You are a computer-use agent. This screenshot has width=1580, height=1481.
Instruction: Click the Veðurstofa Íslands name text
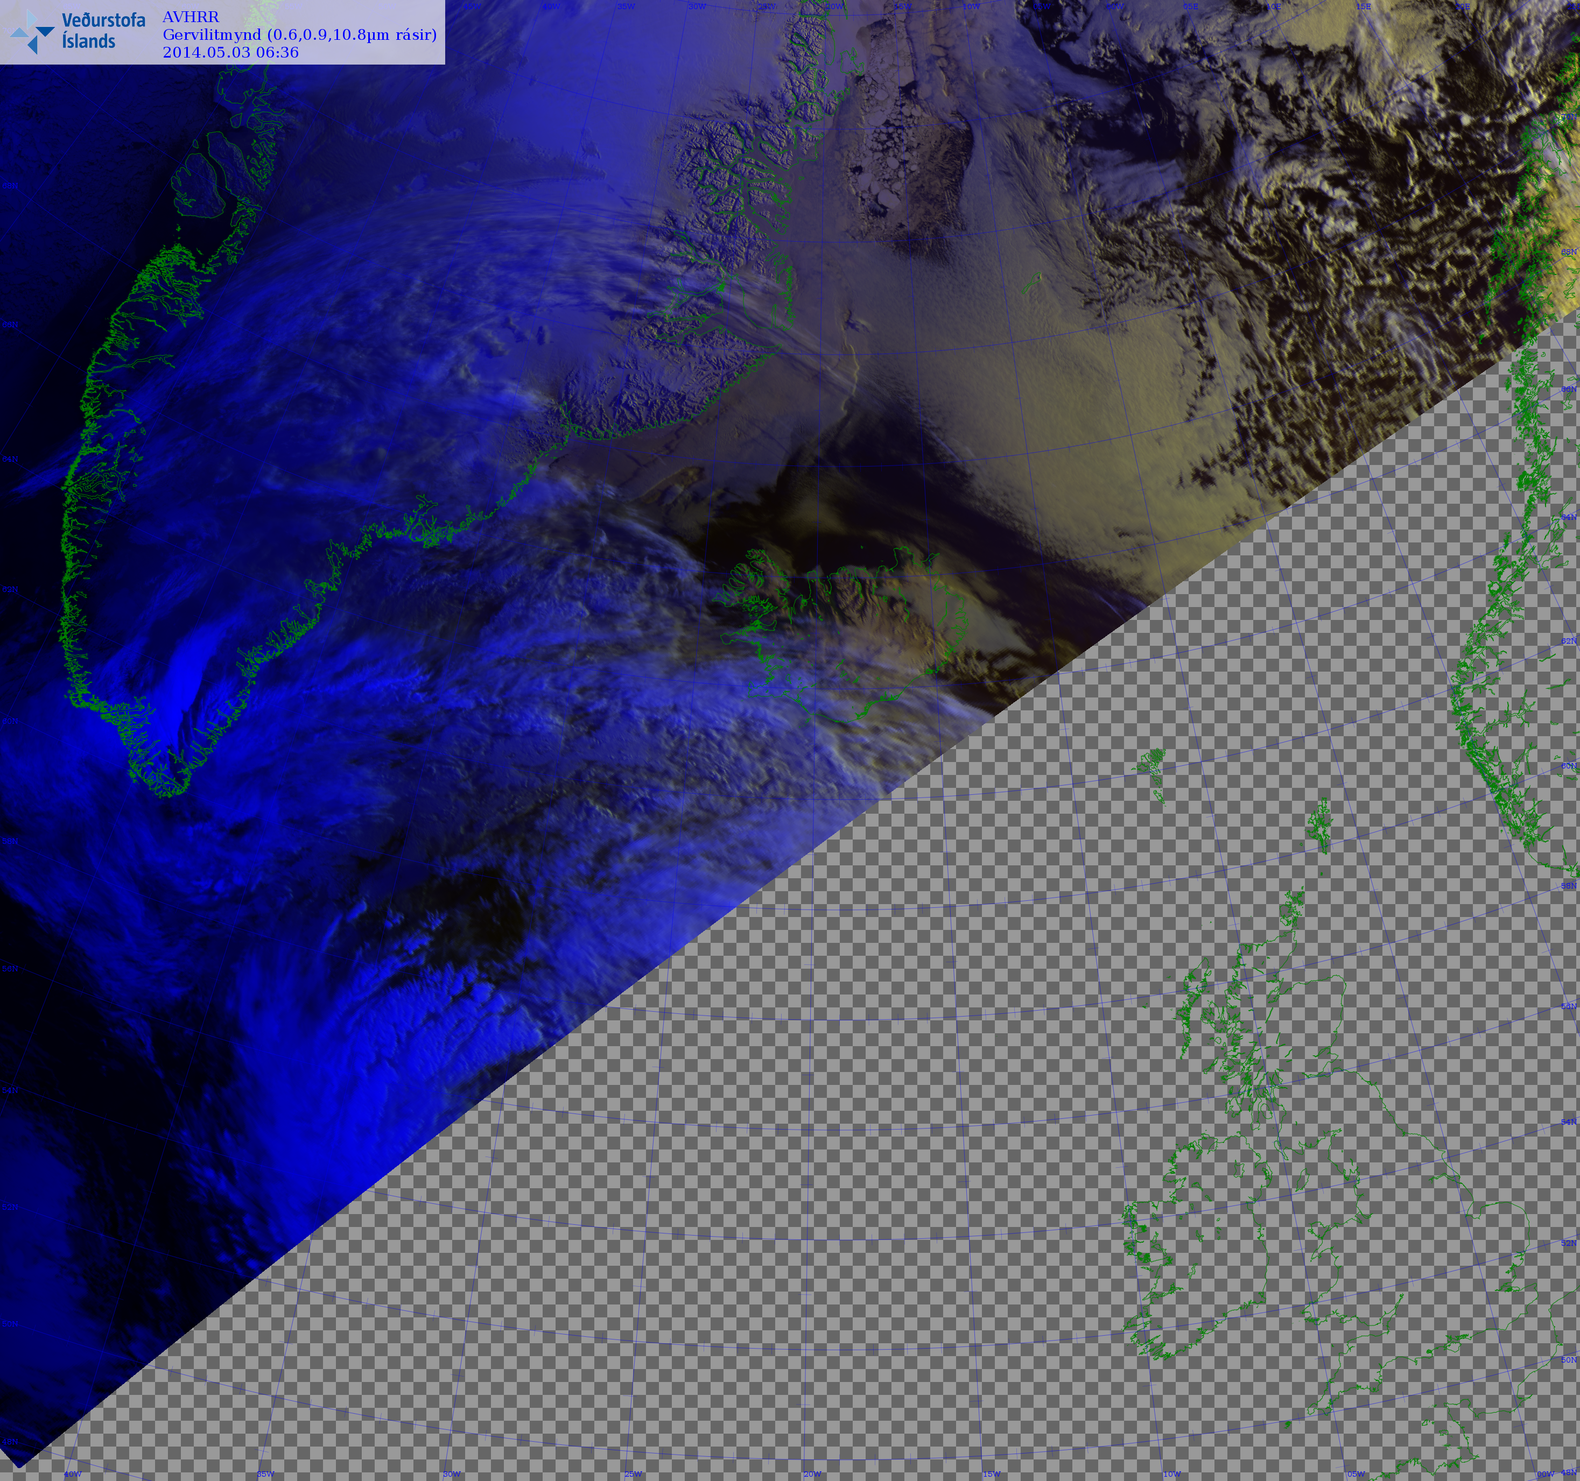click(x=103, y=31)
